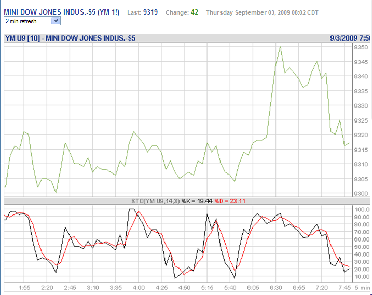Click the price peak near 9350

point(280,47)
